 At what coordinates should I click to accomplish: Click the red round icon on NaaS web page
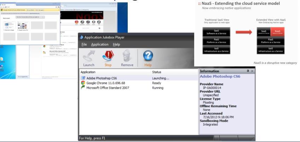(x=76, y=22)
